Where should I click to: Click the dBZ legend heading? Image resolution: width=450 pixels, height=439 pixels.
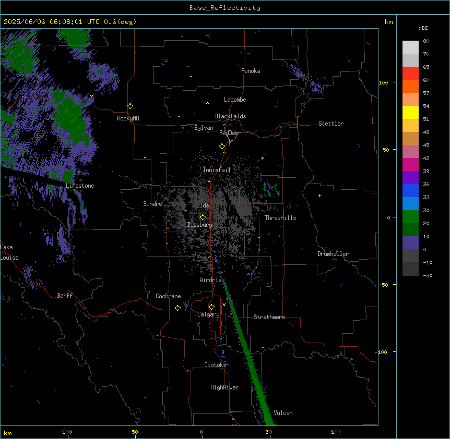click(423, 28)
